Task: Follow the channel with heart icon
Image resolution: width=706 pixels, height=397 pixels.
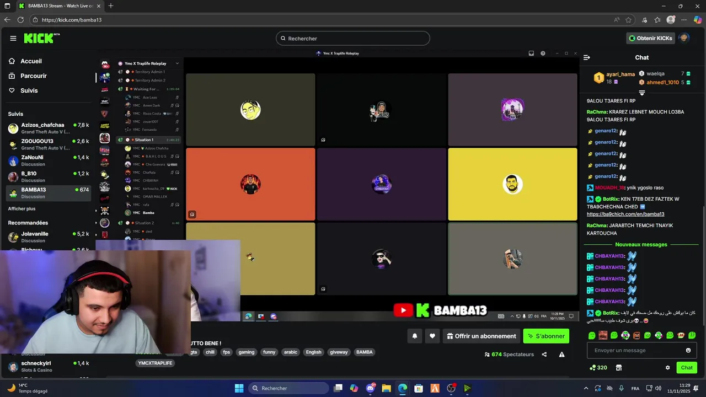Action: point(432,336)
